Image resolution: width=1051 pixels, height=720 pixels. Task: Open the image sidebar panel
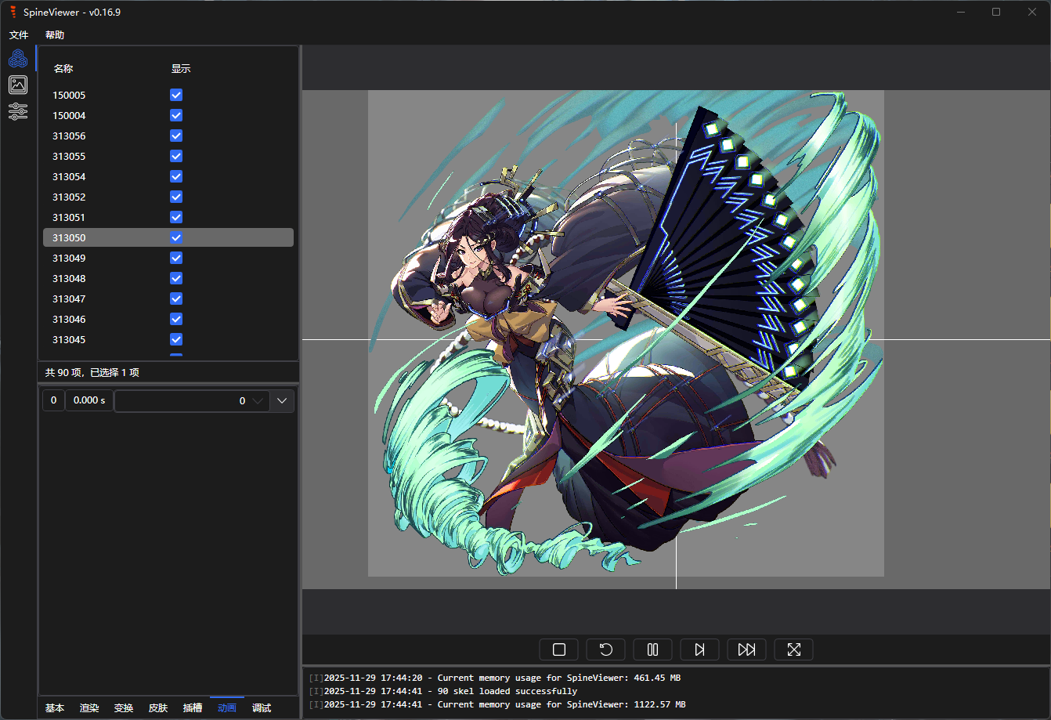tap(18, 85)
